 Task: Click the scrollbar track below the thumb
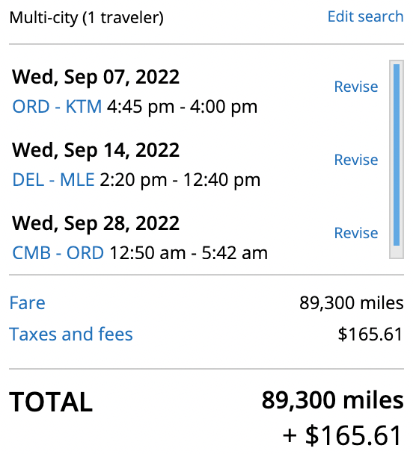pos(397,252)
